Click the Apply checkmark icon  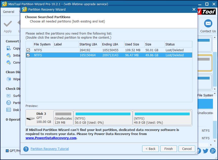(8, 24)
